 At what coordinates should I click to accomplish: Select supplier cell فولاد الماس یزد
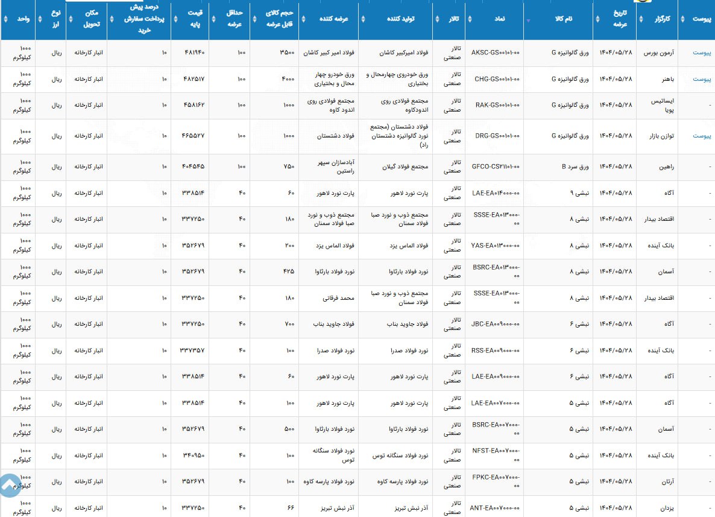(x=335, y=246)
